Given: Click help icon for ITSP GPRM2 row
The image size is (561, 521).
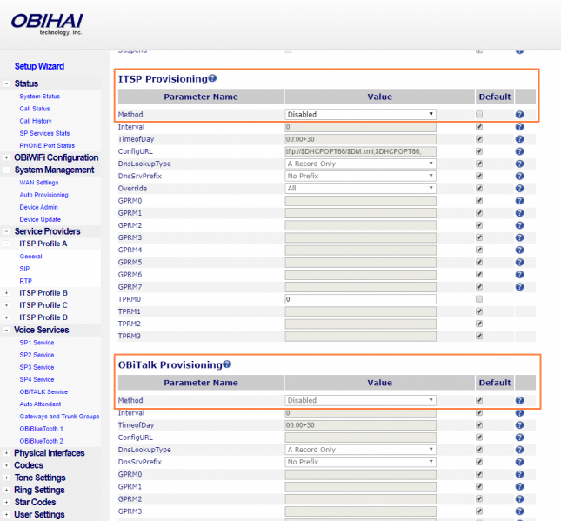Looking at the screenshot, I should tap(519, 225).
